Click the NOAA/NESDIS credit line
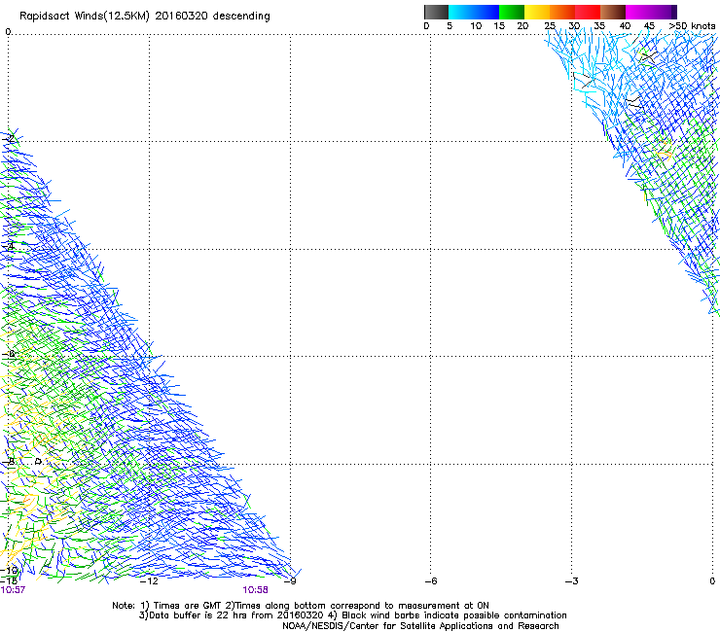This screenshot has height=632, width=720. (x=420, y=626)
